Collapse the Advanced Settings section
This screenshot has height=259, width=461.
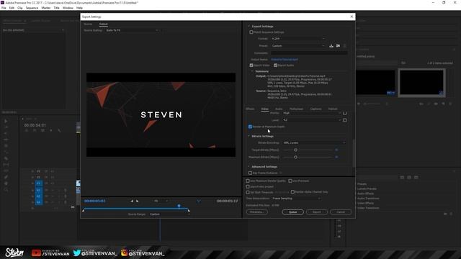[x=249, y=166]
